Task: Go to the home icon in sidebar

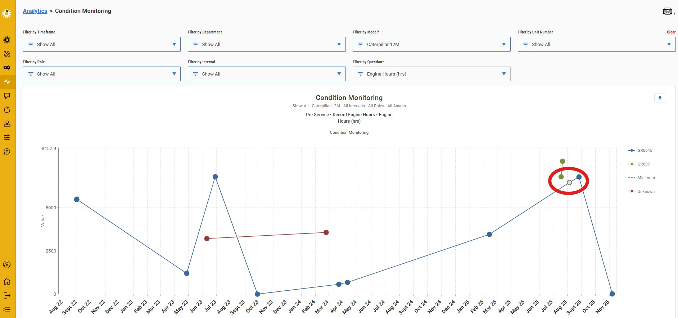Action: pyautogui.click(x=7, y=281)
